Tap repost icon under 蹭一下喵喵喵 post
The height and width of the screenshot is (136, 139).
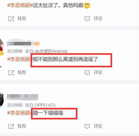click(x=11, y=126)
